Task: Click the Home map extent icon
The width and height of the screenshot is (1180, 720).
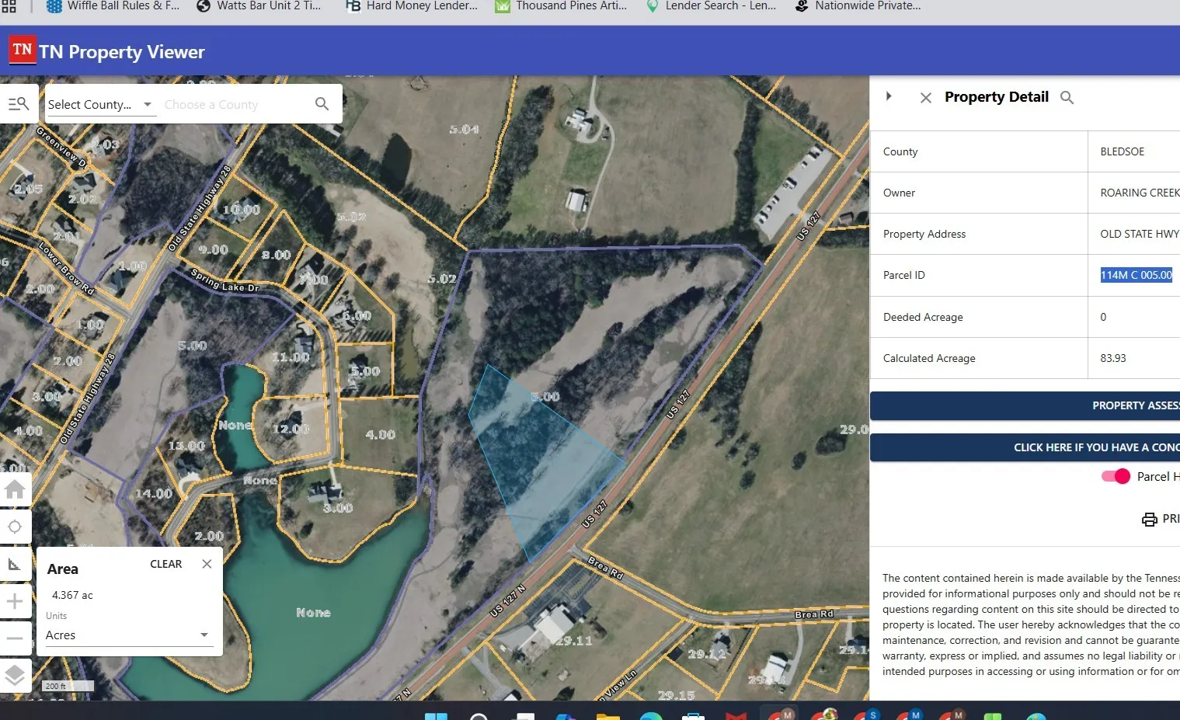Action: pos(15,490)
